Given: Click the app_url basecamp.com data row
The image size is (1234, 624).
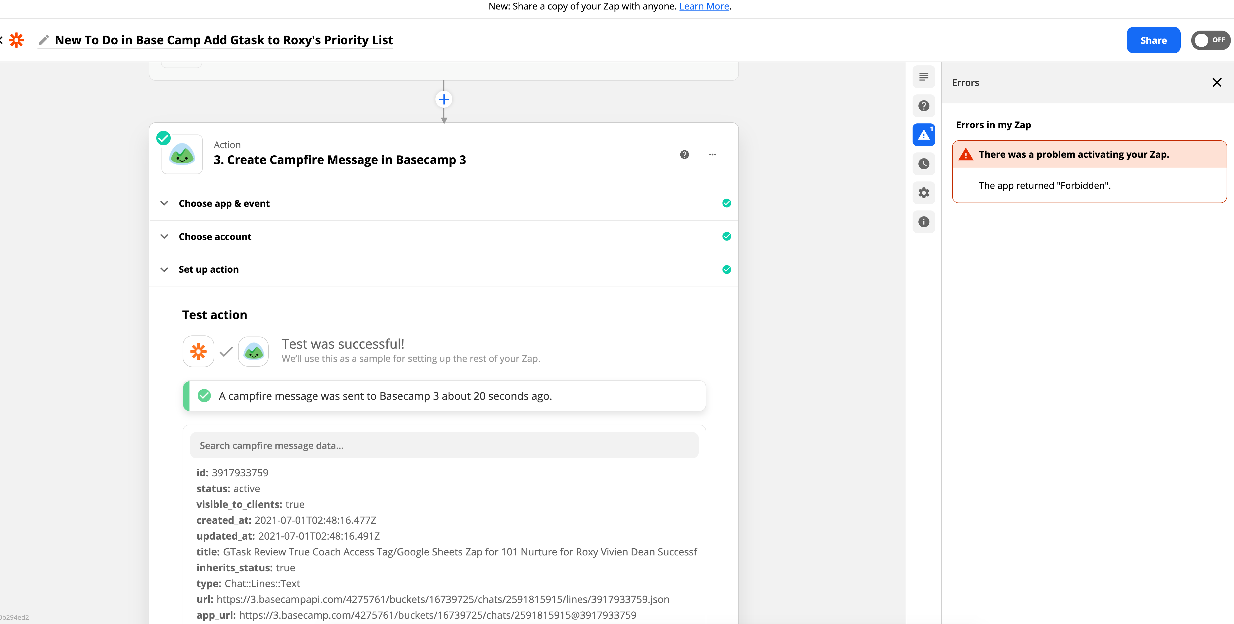Looking at the screenshot, I should click(416, 615).
